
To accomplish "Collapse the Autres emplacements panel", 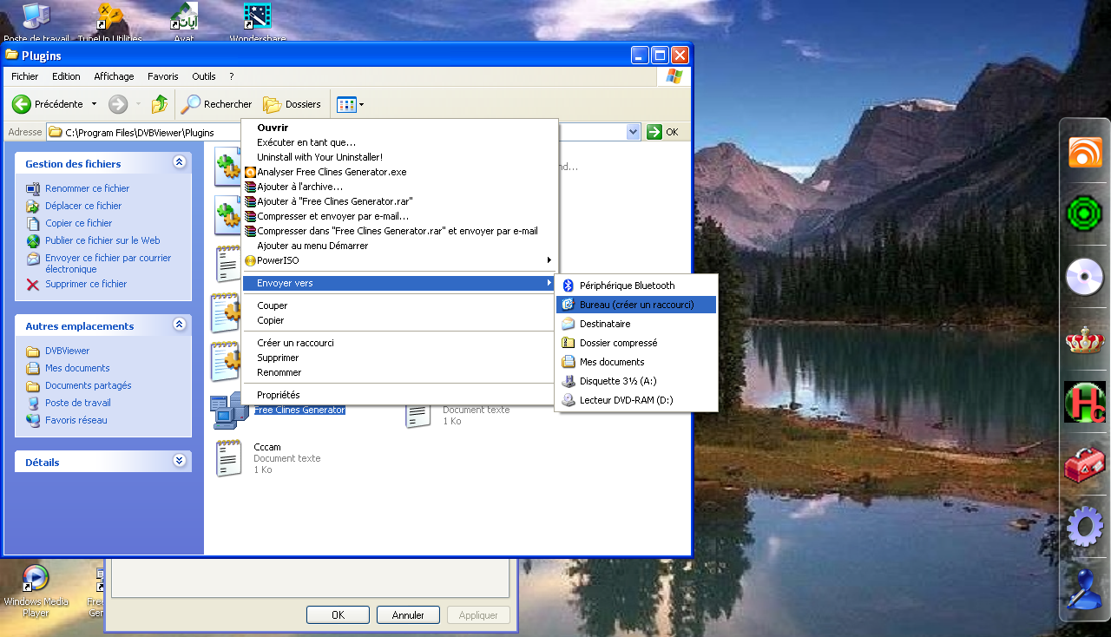I will tap(179, 325).
